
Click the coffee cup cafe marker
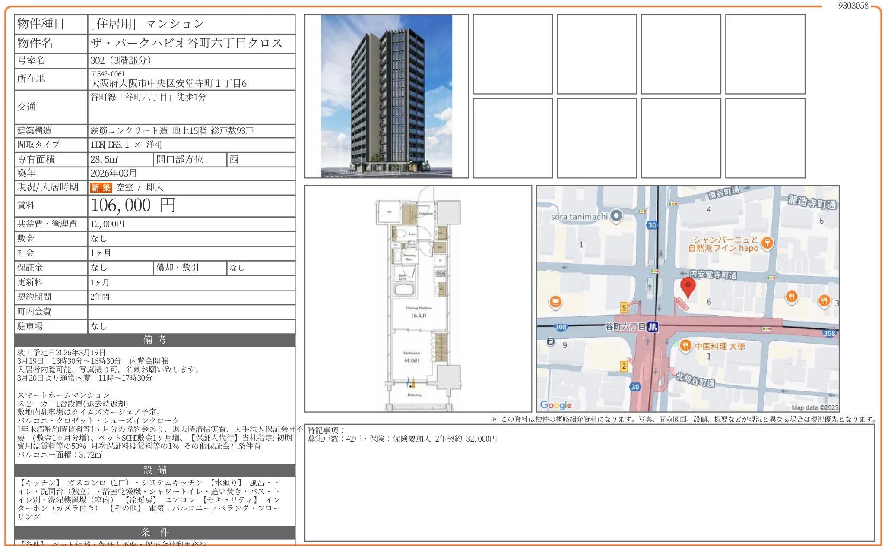[555, 301]
